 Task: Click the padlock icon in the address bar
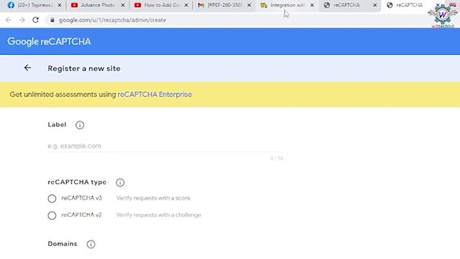coord(52,20)
